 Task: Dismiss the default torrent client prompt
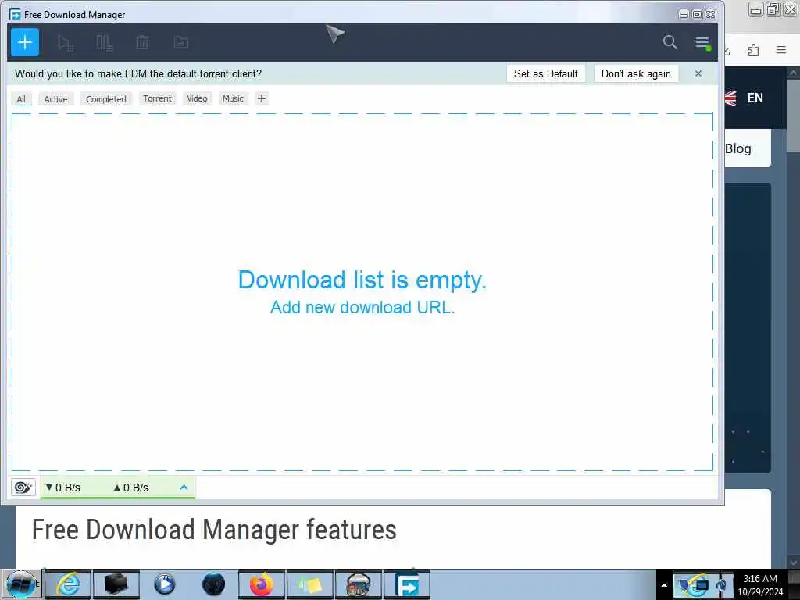pyautogui.click(x=698, y=73)
